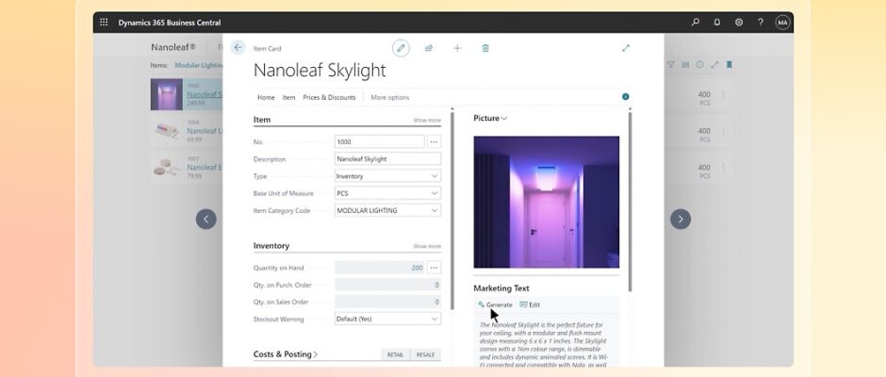Click the purple hallway product picture

point(547,202)
